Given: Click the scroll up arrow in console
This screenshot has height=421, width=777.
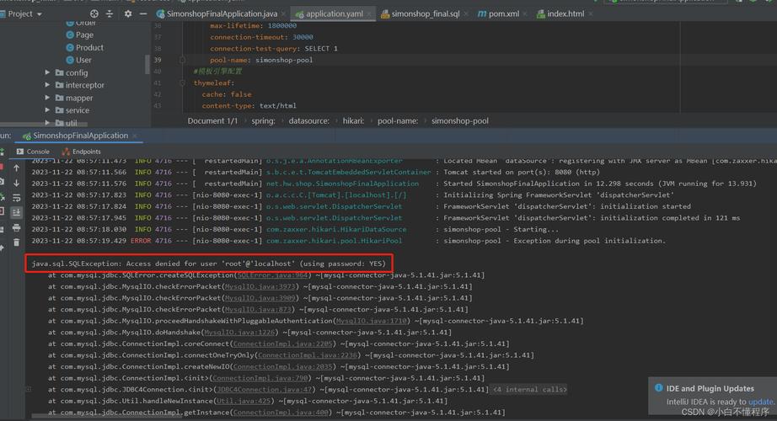Looking at the screenshot, I should click(16, 168).
